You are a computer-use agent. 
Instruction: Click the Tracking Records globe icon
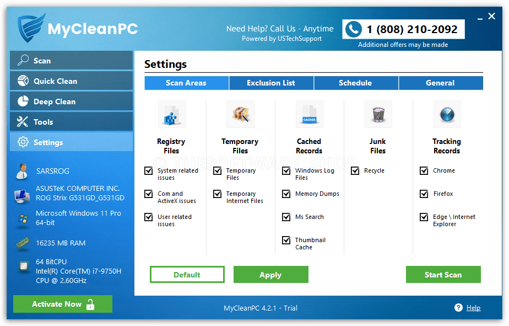[447, 114]
